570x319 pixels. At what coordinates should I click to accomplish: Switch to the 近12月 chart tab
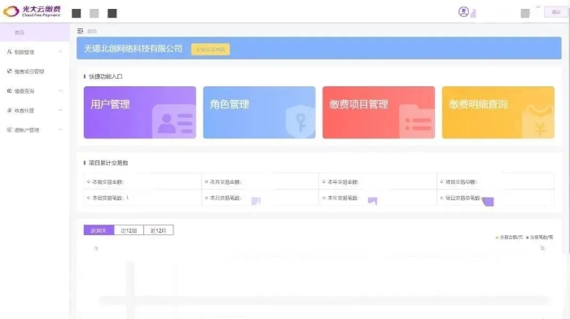point(159,230)
